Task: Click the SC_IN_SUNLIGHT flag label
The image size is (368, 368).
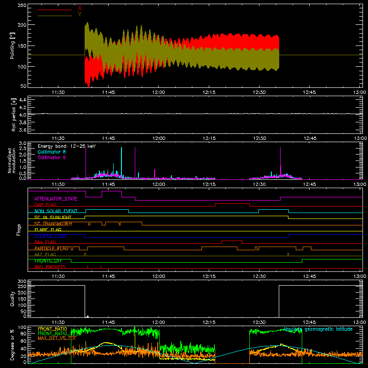Action: 53,217
